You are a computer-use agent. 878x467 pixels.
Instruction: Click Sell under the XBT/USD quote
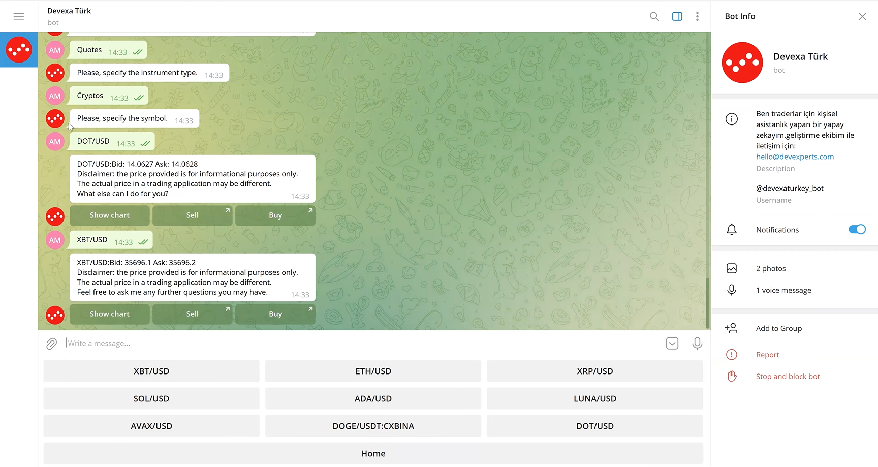pos(193,314)
